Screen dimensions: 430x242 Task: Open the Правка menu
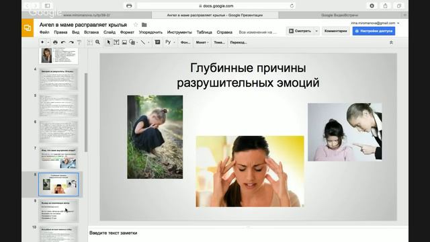pyautogui.click(x=60, y=32)
